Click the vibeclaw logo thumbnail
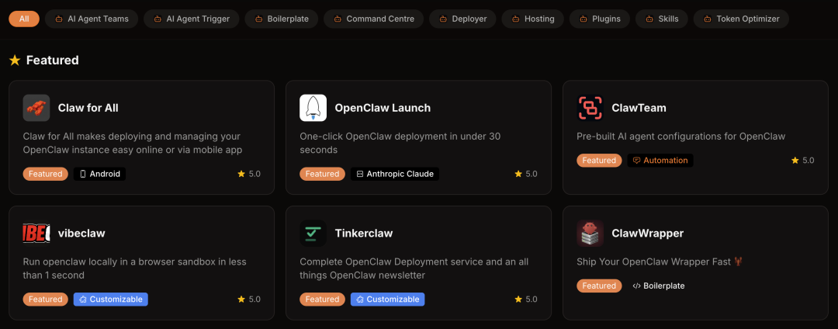838x329 pixels. 36,233
